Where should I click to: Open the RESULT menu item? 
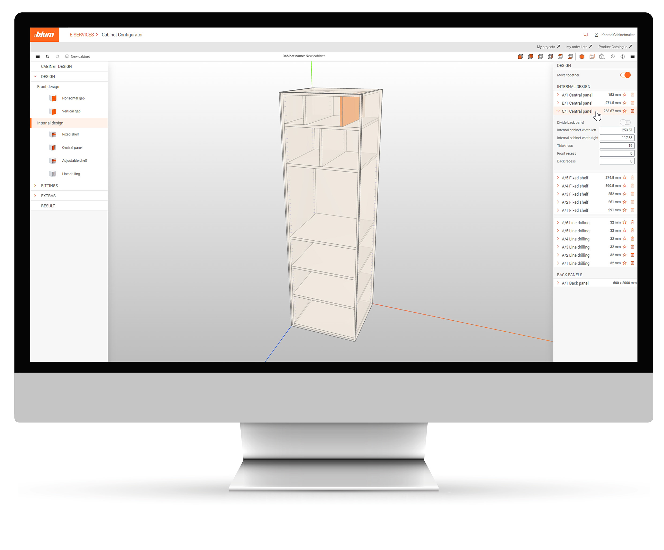click(x=48, y=206)
